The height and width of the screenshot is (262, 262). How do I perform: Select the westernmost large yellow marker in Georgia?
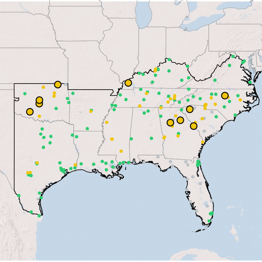click(x=170, y=122)
